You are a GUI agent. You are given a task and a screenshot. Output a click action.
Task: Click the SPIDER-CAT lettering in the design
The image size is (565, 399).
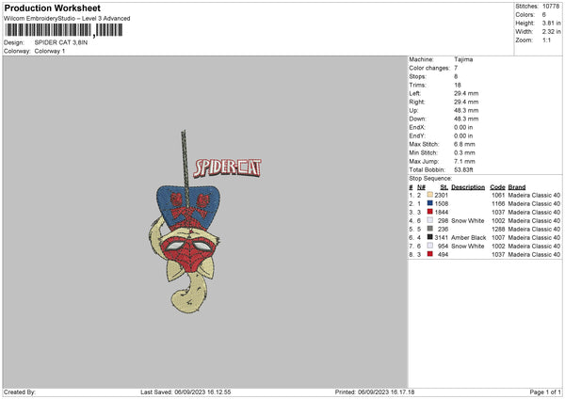click(227, 168)
